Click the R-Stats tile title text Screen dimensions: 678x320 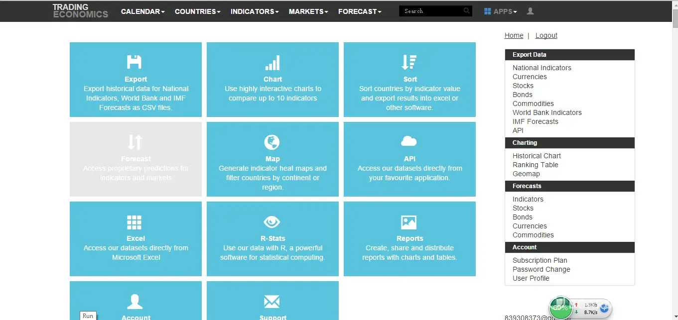(273, 238)
